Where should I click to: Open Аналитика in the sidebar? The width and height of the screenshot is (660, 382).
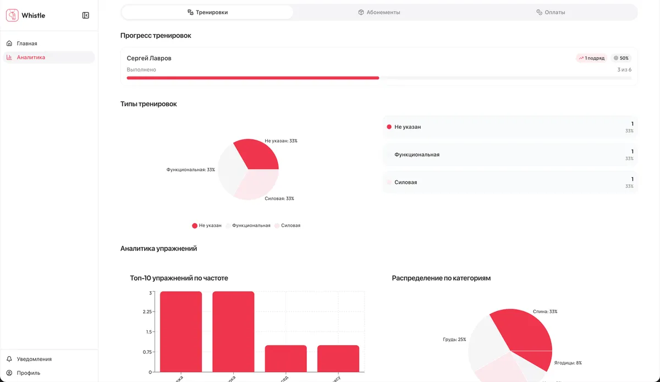pyautogui.click(x=49, y=57)
